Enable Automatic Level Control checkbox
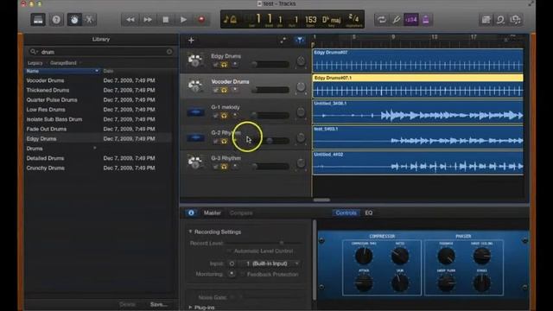Image resolution: width=553 pixels, height=311 pixels. point(229,251)
